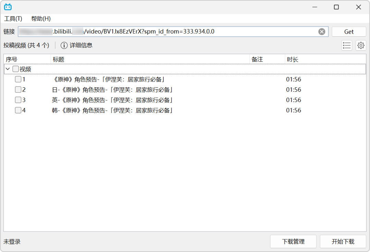Open the 工具(T) menu
The image size is (370, 252).
click(x=13, y=18)
